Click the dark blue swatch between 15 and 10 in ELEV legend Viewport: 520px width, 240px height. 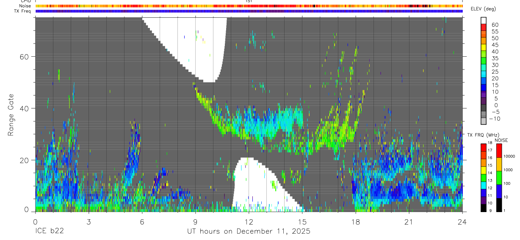(x=484, y=88)
